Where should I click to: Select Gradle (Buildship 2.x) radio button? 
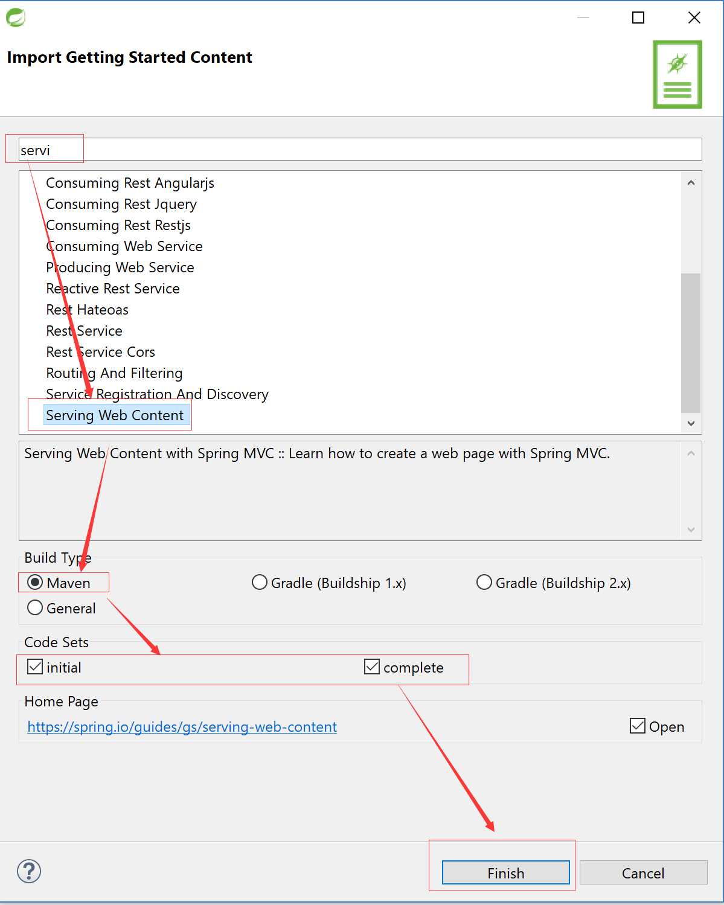pos(484,583)
